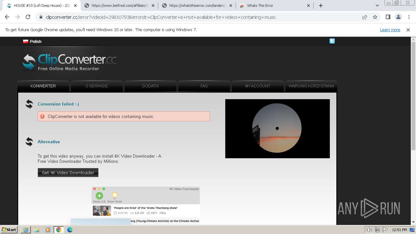Open the Chrome three-dot menu
Image resolution: width=416 pixels, height=234 pixels.
click(409, 17)
